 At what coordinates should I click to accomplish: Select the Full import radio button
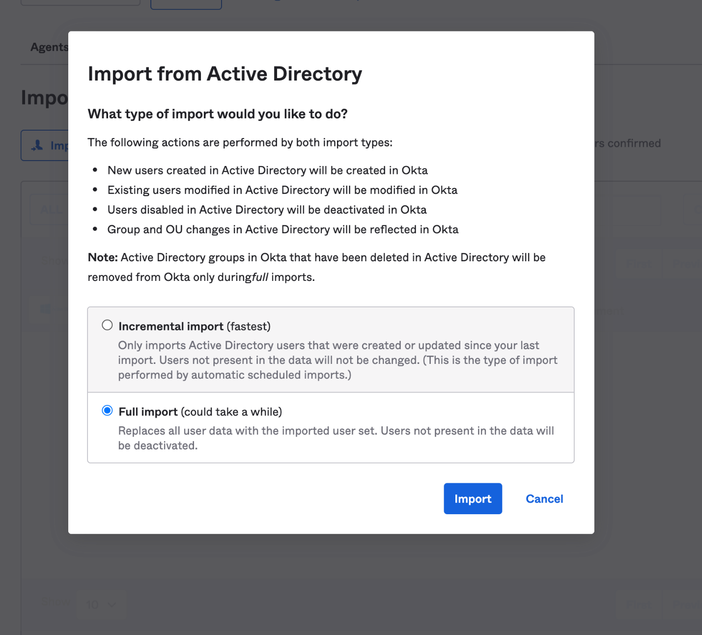point(107,411)
